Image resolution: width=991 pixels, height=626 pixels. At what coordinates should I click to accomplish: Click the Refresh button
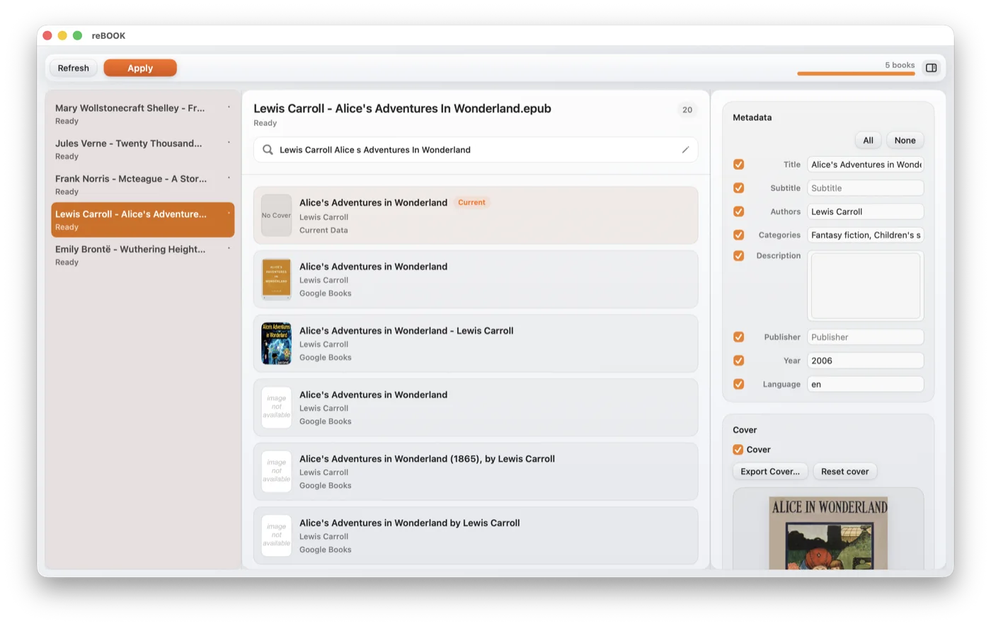73,67
